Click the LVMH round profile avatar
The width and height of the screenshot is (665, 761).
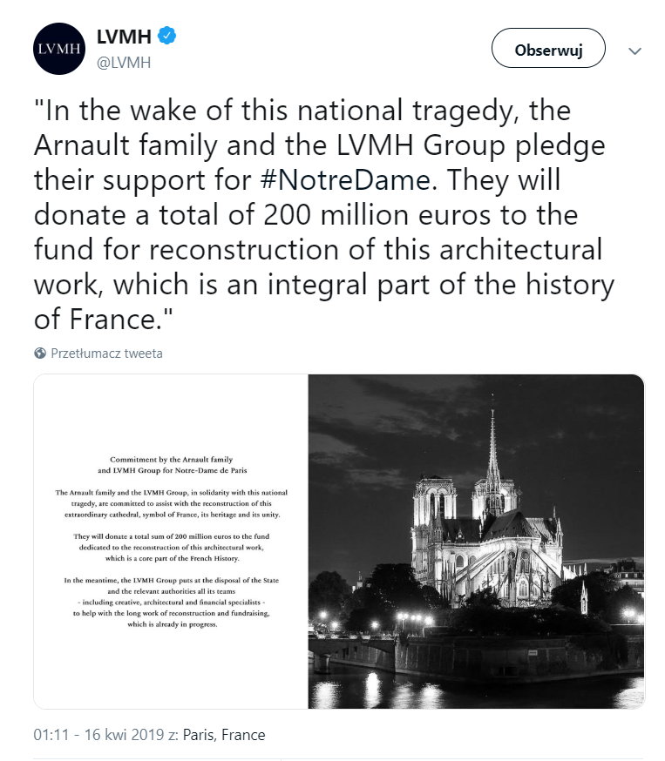pos(59,49)
